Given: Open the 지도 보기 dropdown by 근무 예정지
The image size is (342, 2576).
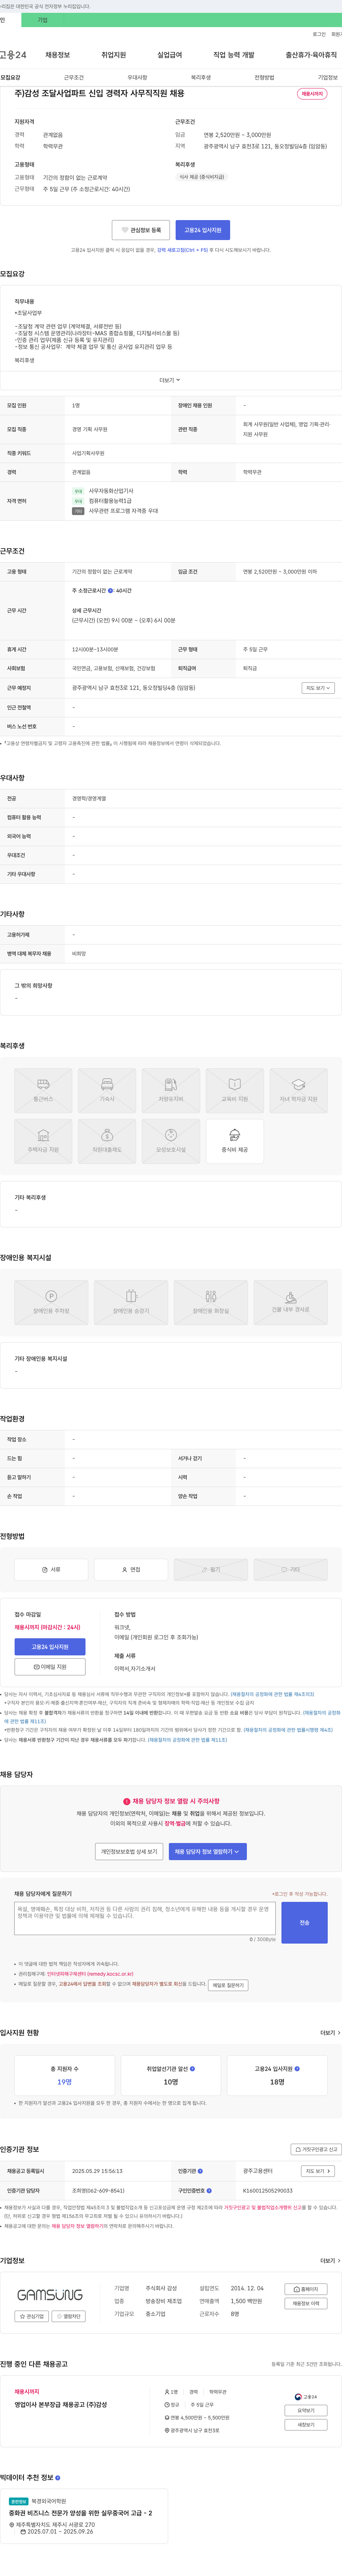Looking at the screenshot, I should tap(318, 688).
